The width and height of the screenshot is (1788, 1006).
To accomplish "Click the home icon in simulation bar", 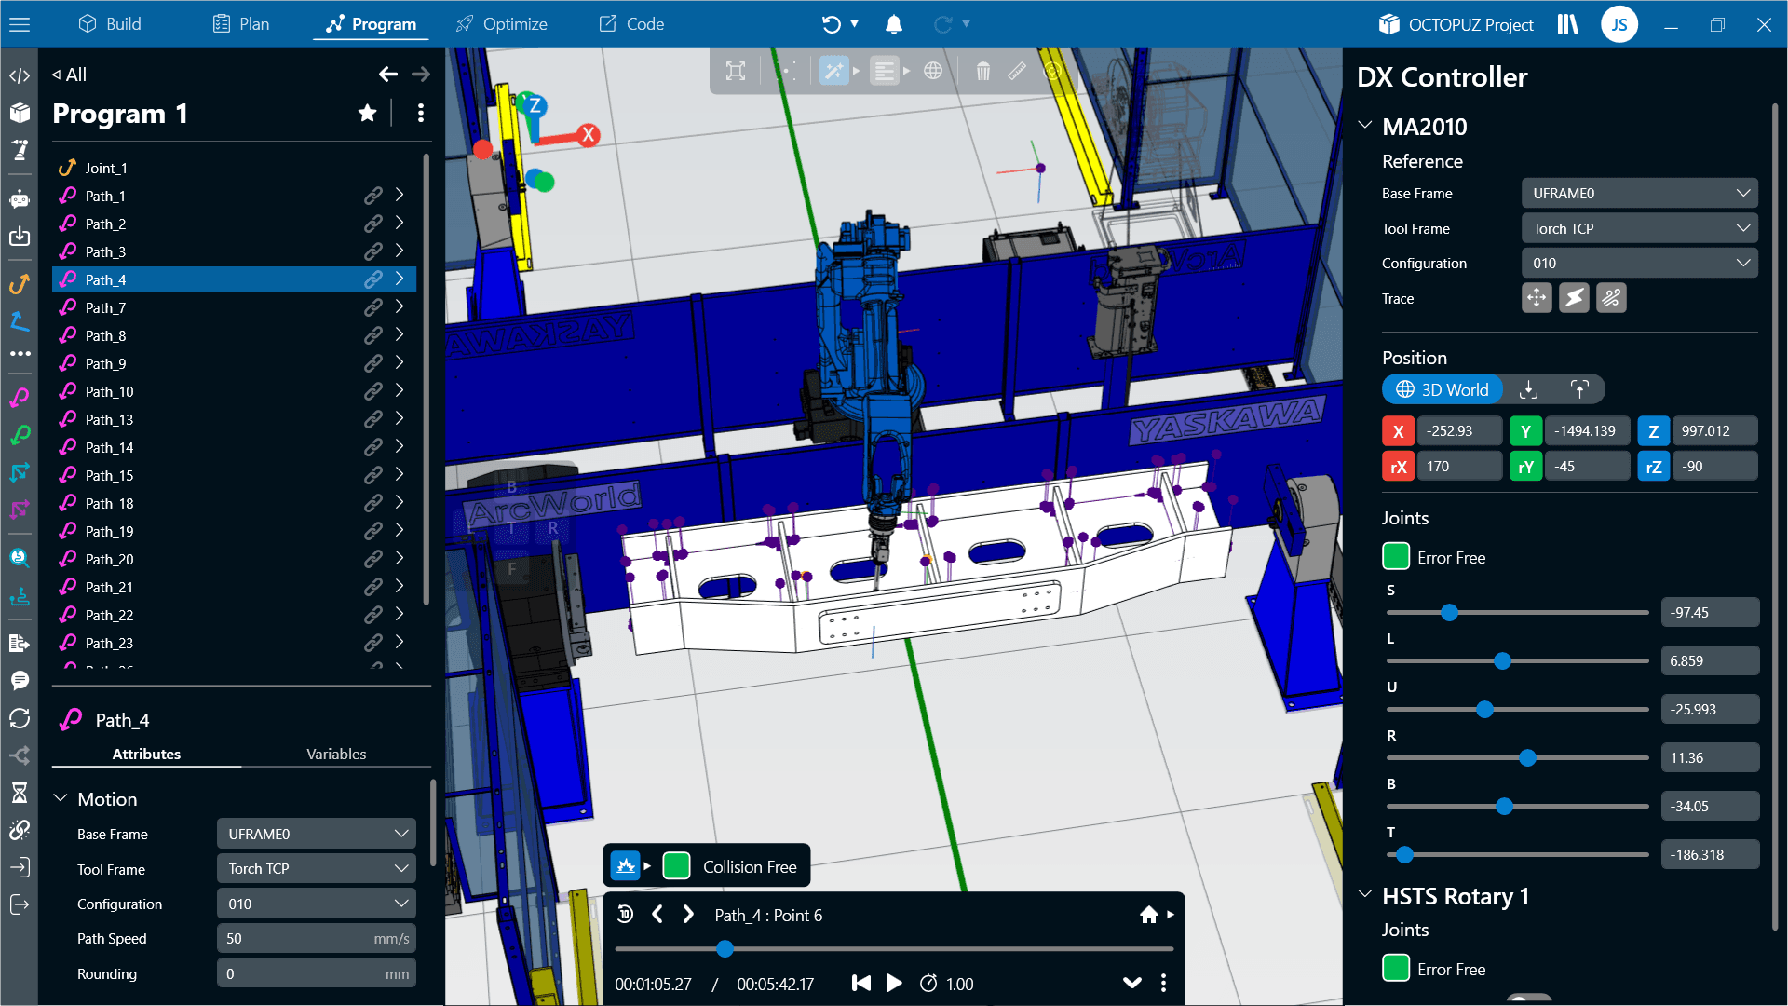I will point(1148,915).
